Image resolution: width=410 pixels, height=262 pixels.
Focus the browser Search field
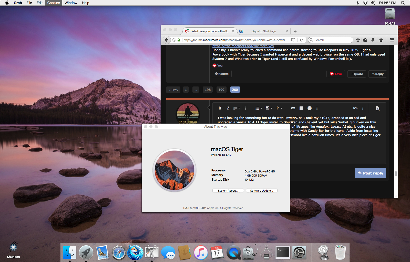(x=331, y=40)
